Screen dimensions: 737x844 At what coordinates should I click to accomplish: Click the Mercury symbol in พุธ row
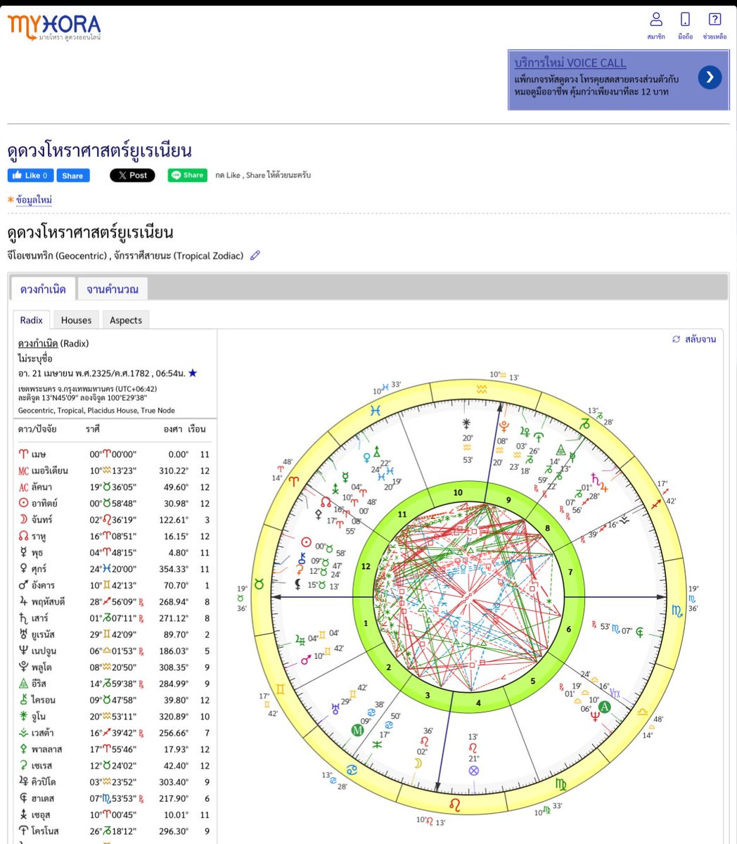click(x=23, y=553)
